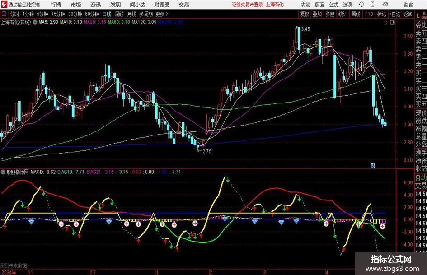427x275 pixels.
Task: Expand the 上海石化 indicator settings arrow
Action: pyautogui.click(x=35, y=22)
